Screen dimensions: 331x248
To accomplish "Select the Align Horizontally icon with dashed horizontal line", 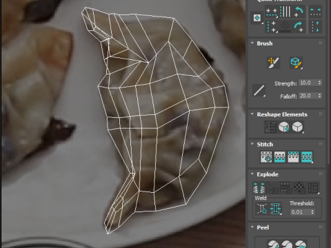I will [272, 12].
